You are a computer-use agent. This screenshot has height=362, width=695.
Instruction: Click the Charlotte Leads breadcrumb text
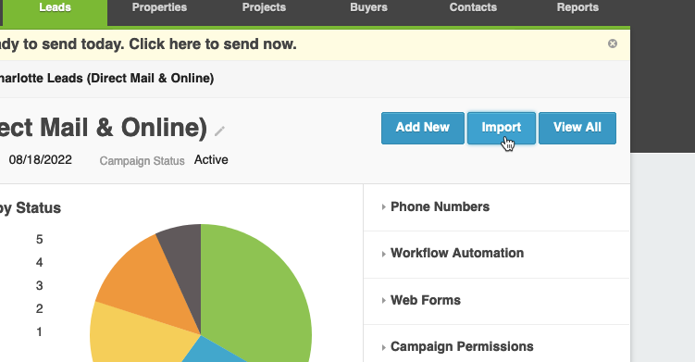coord(106,79)
